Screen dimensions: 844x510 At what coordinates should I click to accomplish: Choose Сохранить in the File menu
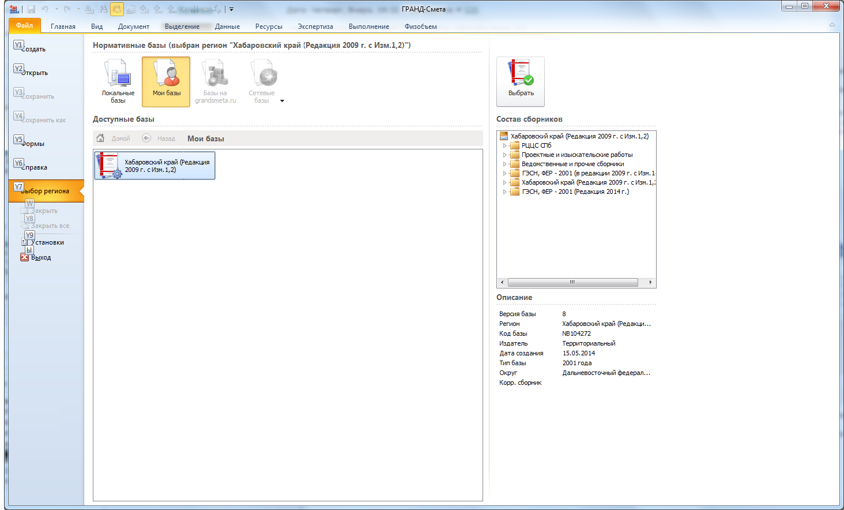pos(46,96)
